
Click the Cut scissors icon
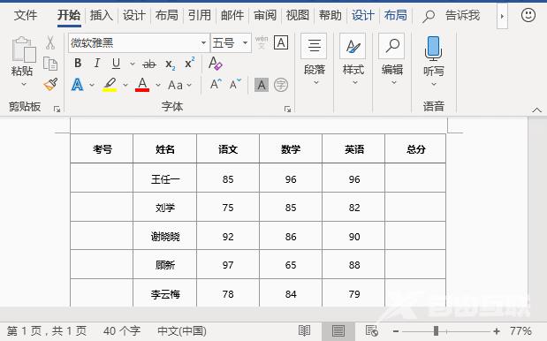pos(50,43)
